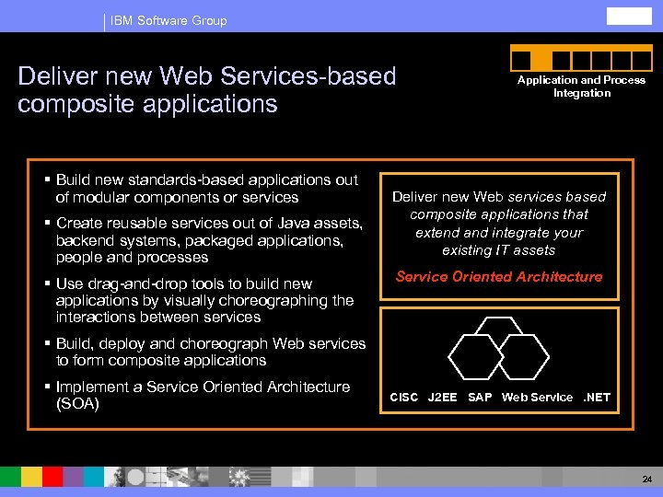Click the ".NET" label
Image resolution: width=663 pixels, height=497 pixels.
point(597,398)
